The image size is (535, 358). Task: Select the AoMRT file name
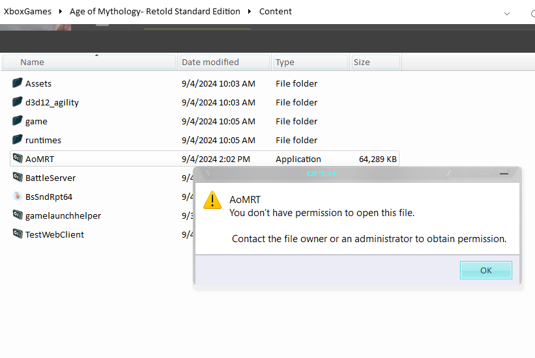[x=40, y=159]
